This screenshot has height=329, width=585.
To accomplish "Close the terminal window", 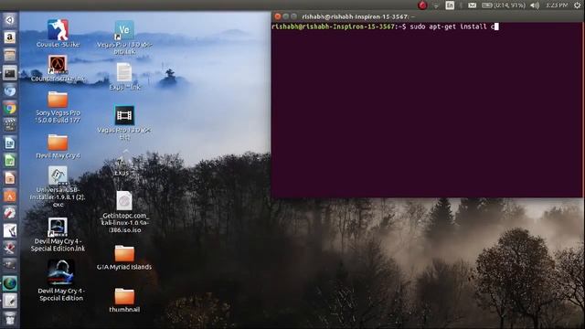I will [277, 16].
